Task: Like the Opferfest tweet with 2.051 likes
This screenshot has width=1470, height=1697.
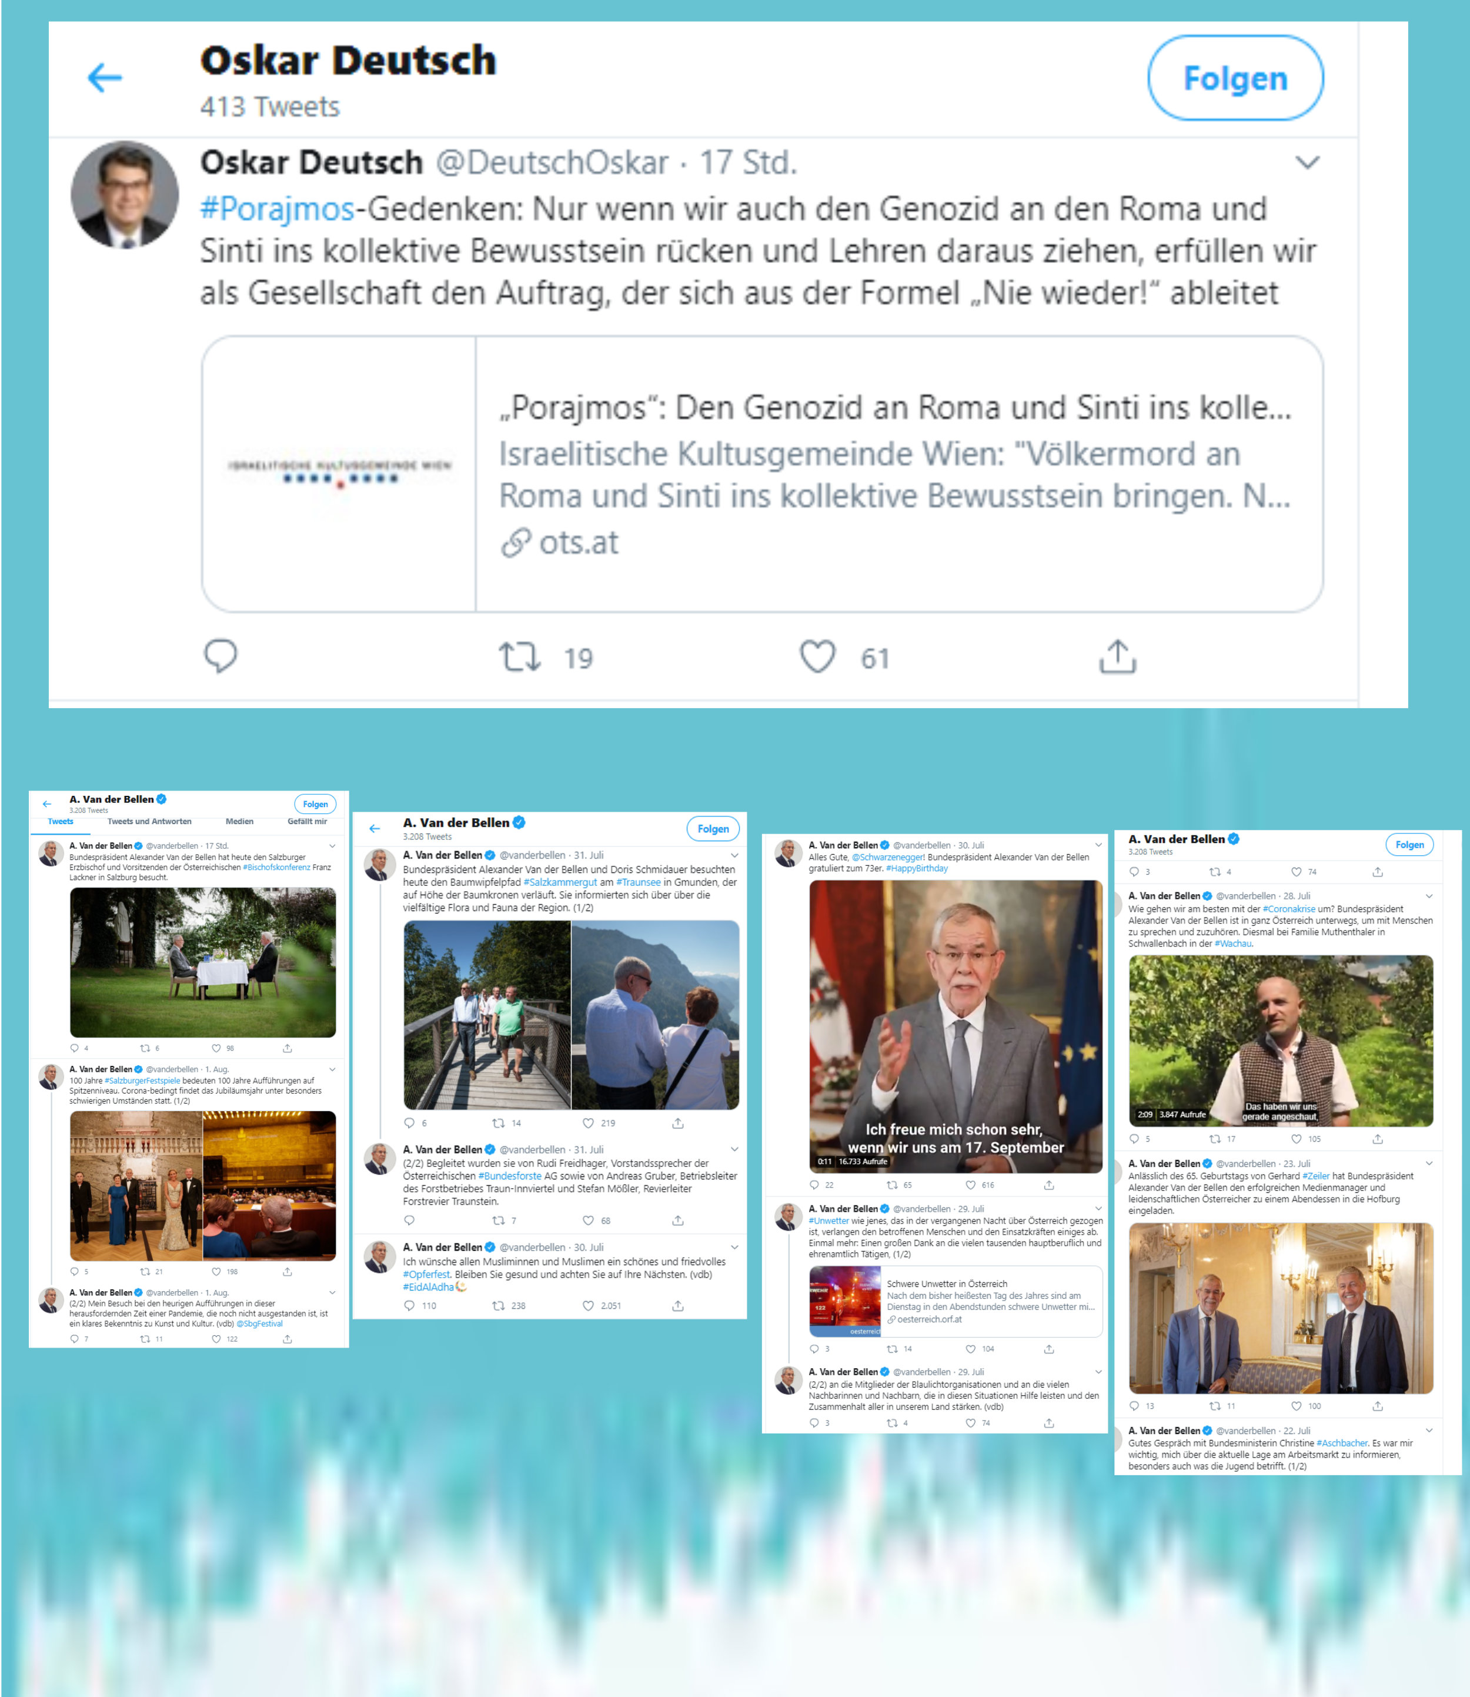Action: (587, 1306)
